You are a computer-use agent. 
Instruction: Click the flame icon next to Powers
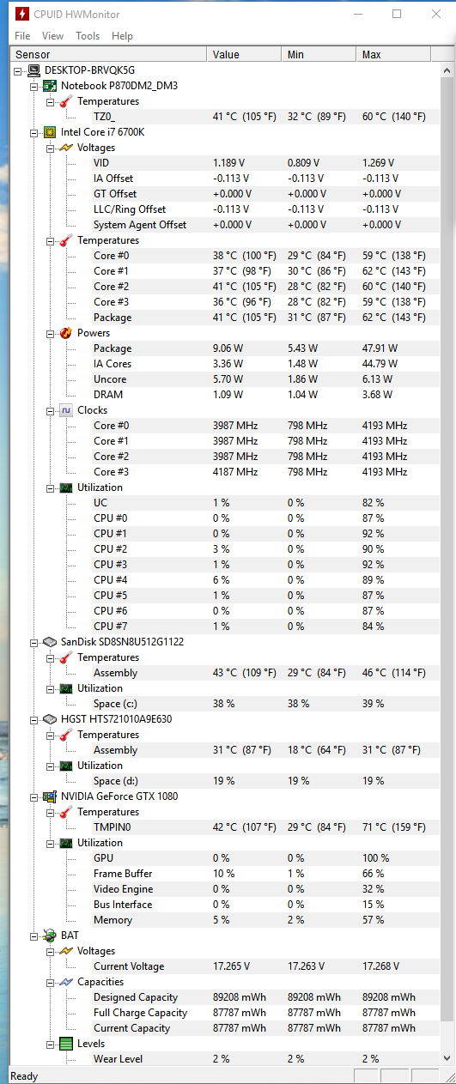pyautogui.click(x=66, y=333)
